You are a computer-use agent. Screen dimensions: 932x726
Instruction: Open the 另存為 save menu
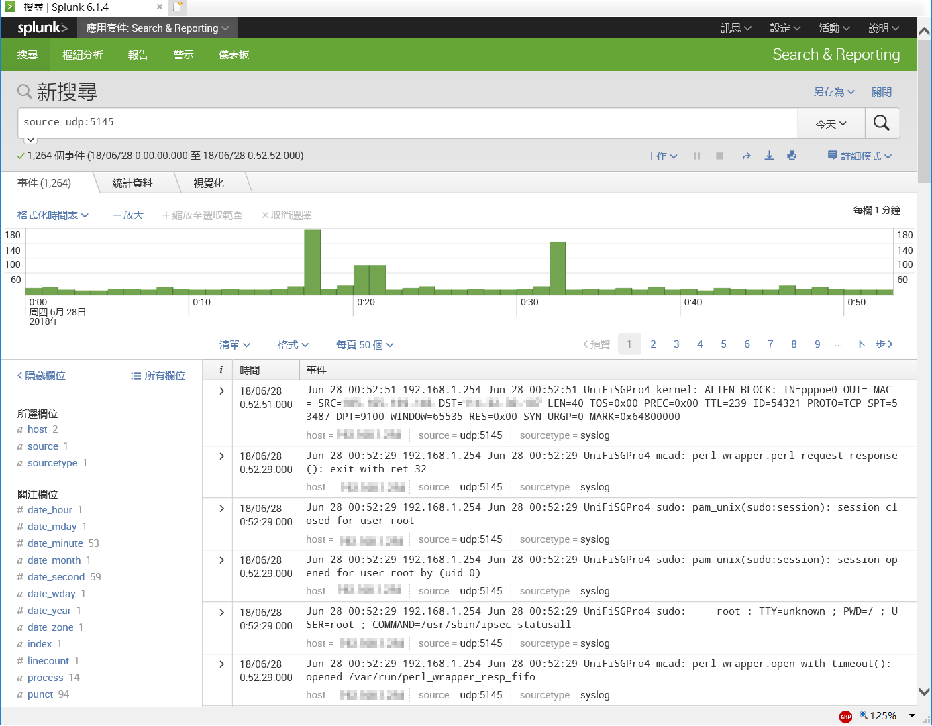(x=833, y=92)
